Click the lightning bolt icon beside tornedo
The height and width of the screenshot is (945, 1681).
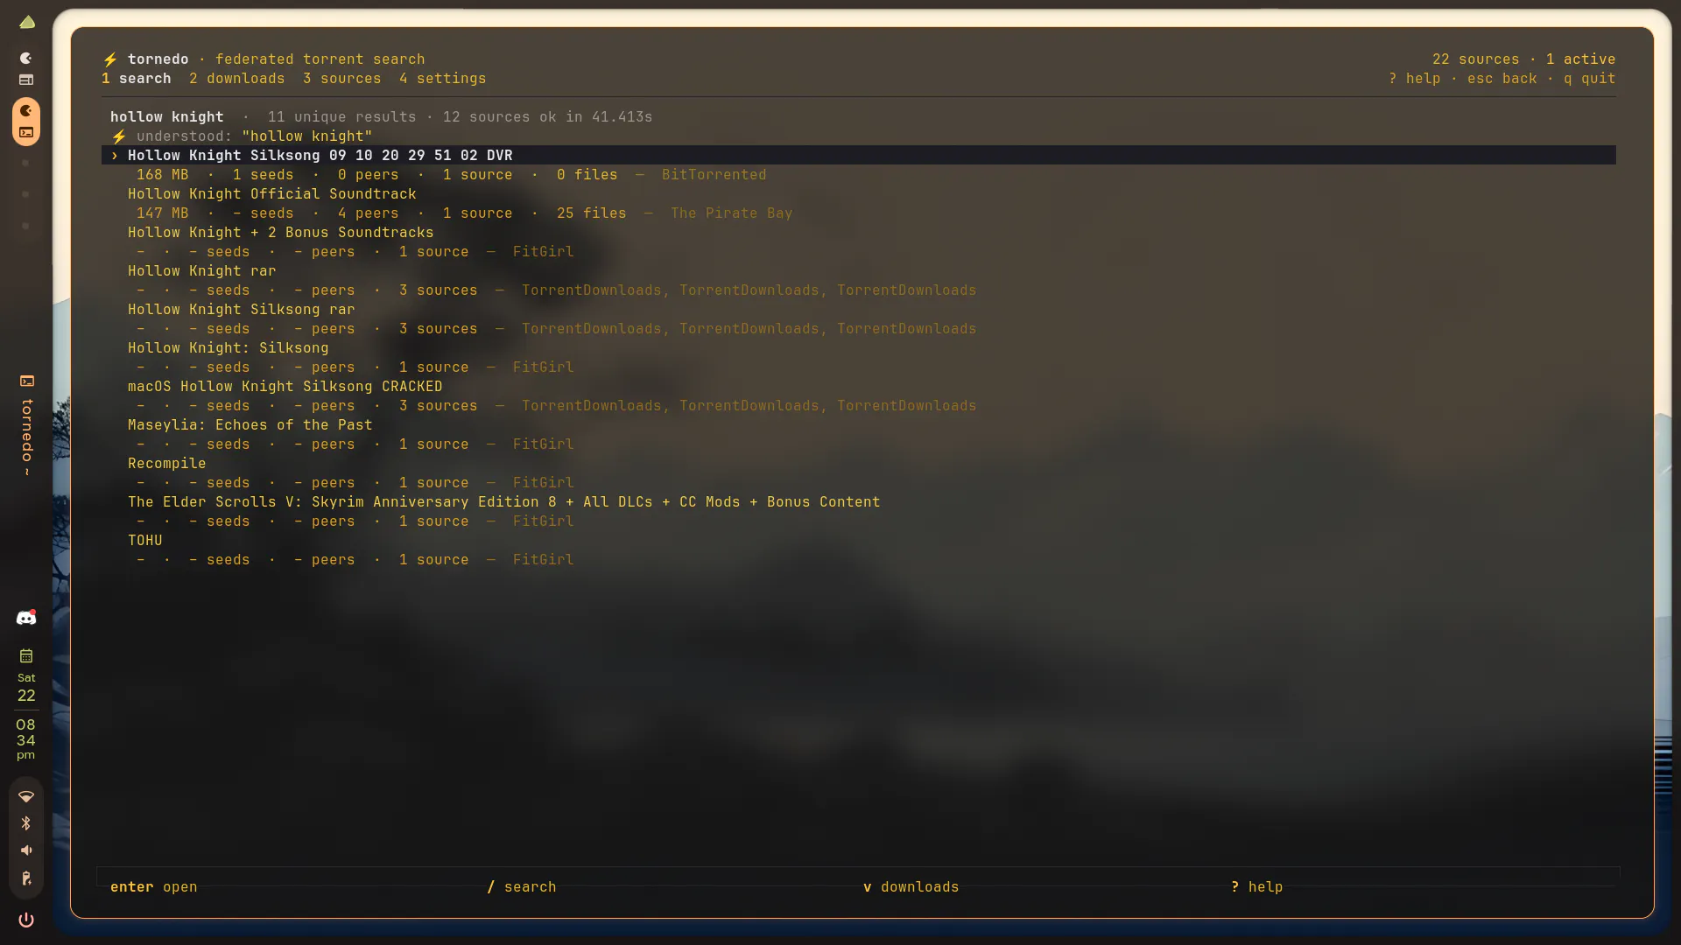[x=110, y=59]
